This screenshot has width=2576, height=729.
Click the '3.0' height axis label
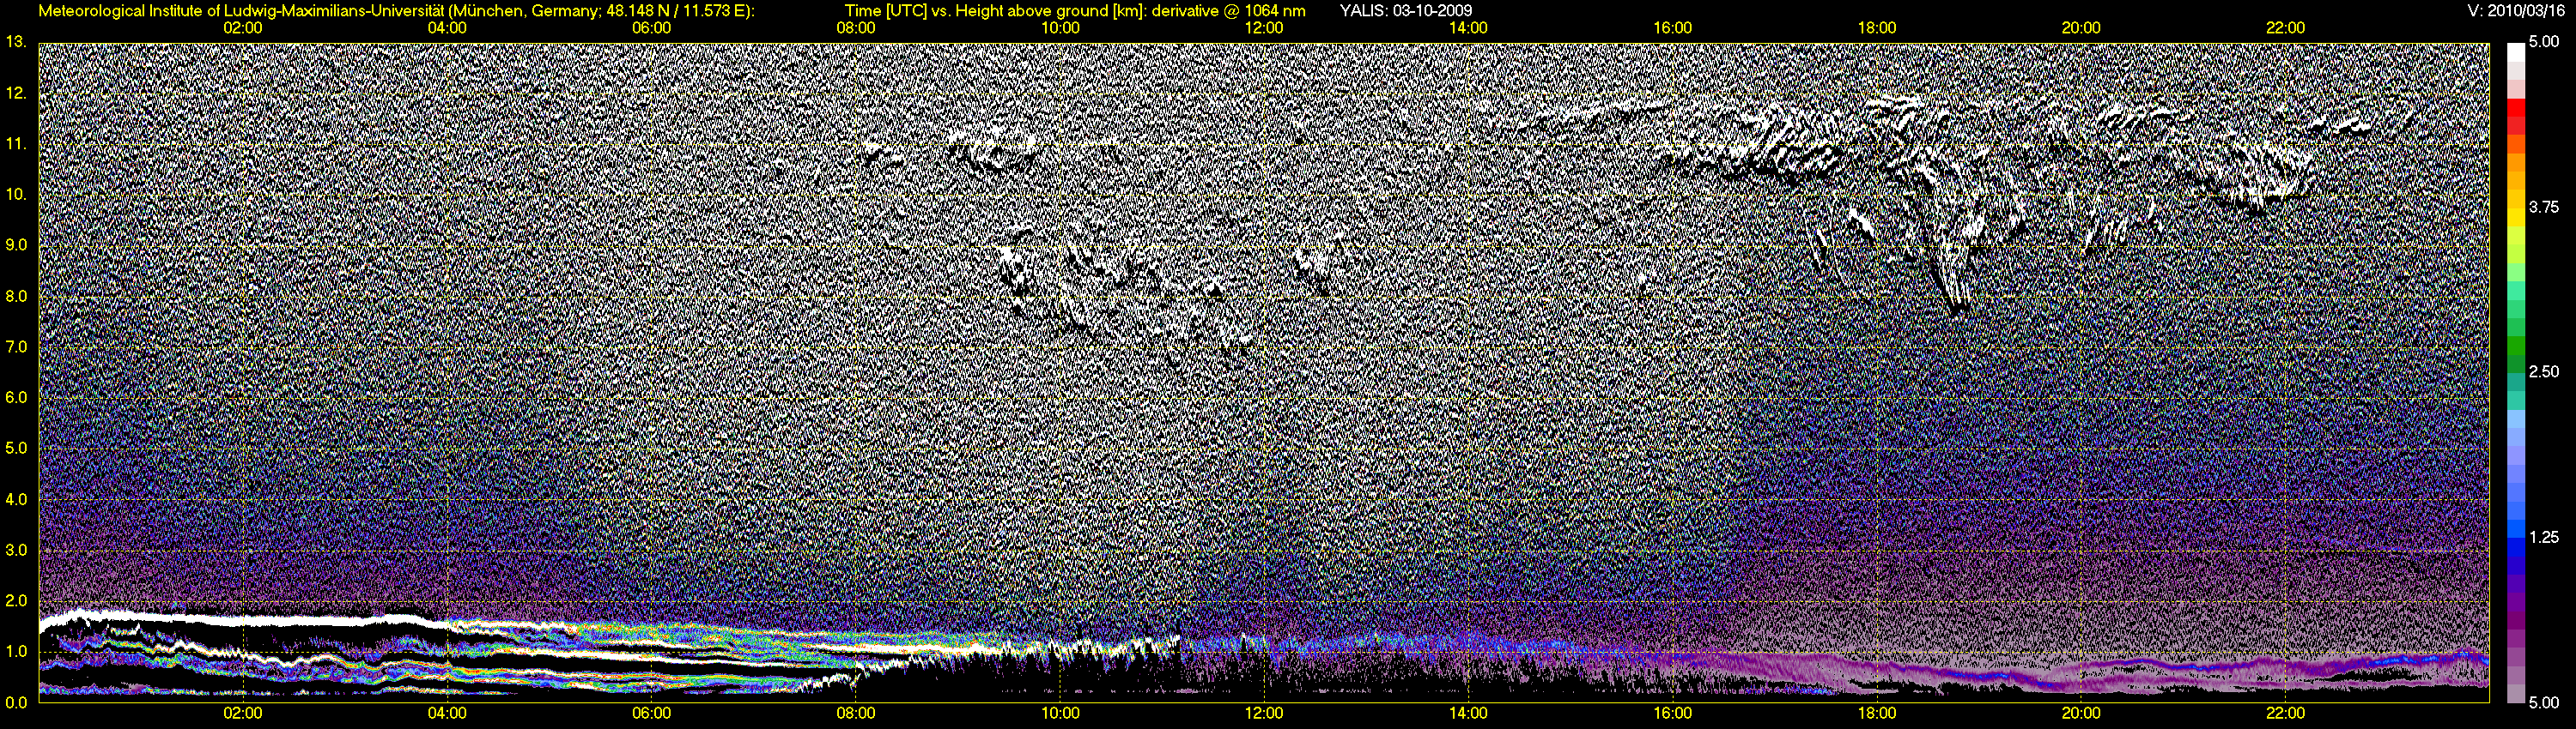point(16,551)
